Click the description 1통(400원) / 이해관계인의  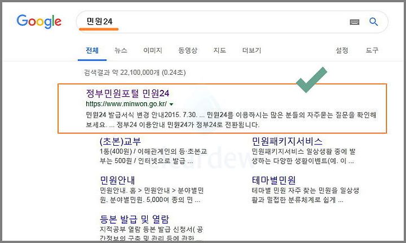tap(153, 156)
